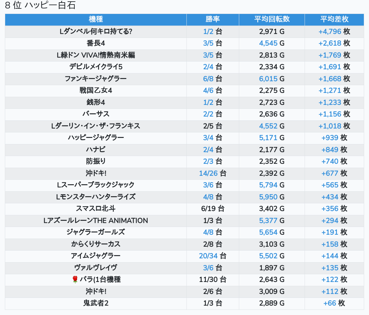Click the +66 枚 difference value
This screenshot has width=369, height=315.
334,303
